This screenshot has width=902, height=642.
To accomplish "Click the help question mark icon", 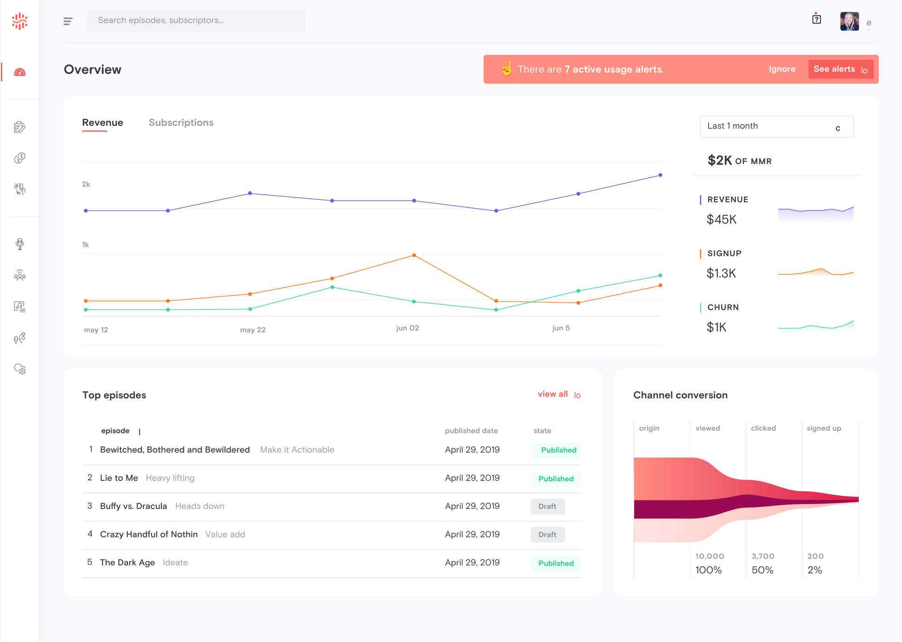I will pos(816,19).
